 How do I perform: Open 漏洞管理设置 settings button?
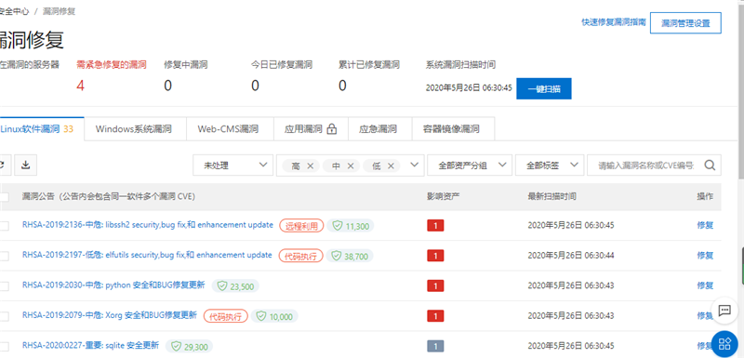coord(685,23)
